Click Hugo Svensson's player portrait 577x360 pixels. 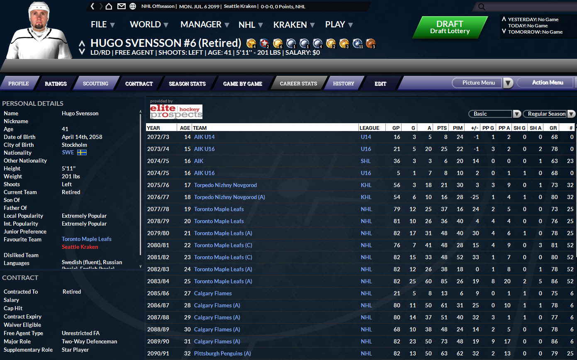click(39, 30)
